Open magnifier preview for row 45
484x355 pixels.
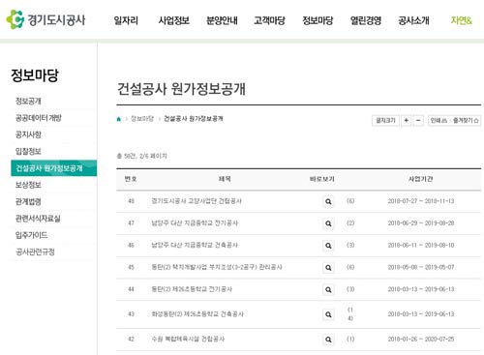[328, 268]
